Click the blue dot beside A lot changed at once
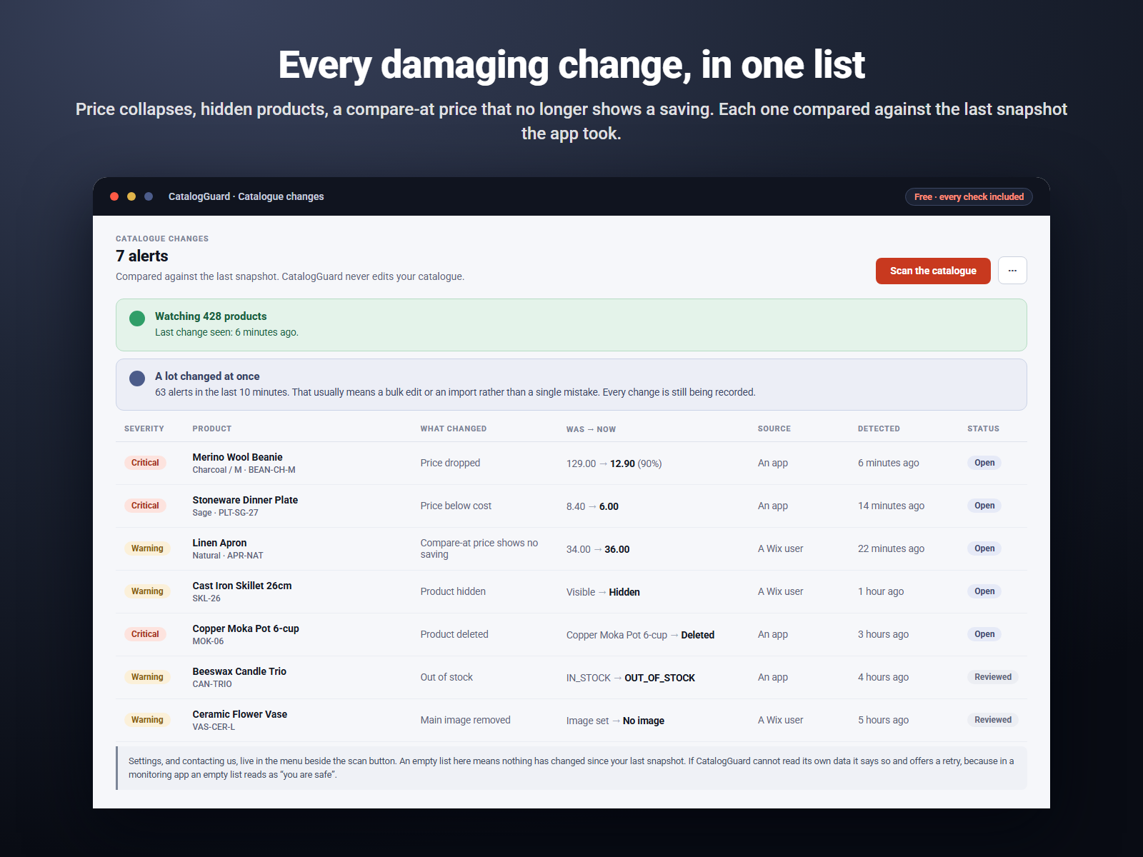The width and height of the screenshot is (1143, 857). coord(137,379)
